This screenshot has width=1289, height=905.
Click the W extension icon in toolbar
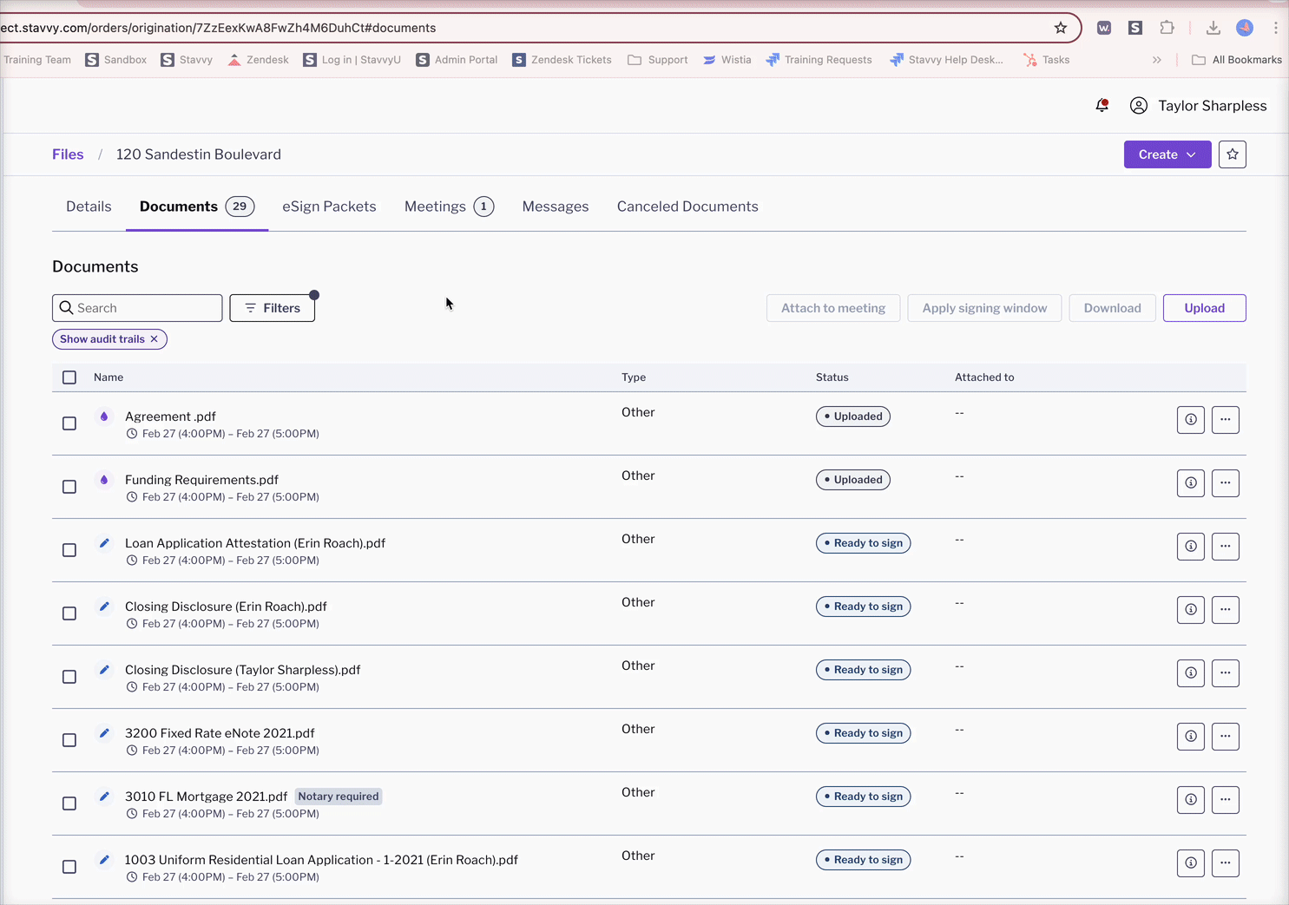point(1104,28)
